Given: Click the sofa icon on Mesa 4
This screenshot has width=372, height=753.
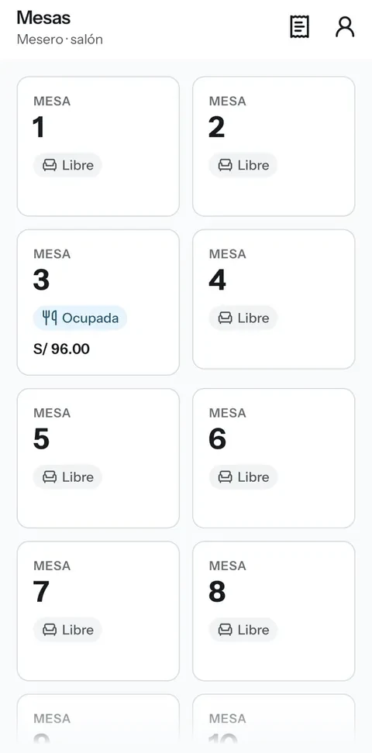Looking at the screenshot, I should tap(225, 318).
